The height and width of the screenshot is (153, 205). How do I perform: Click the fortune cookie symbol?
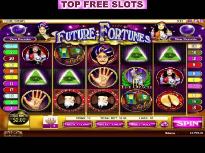[170, 101]
